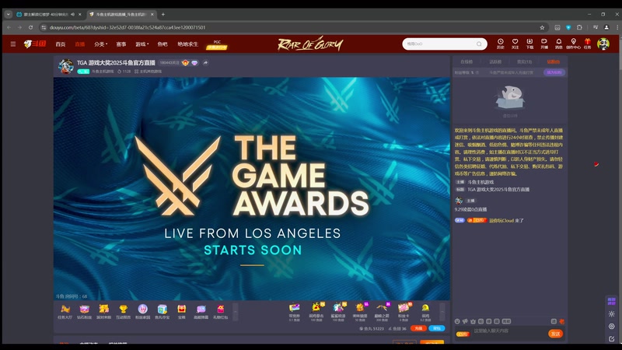Click the red gift icon above send button
The height and width of the screenshot is (350, 622).
click(561, 321)
